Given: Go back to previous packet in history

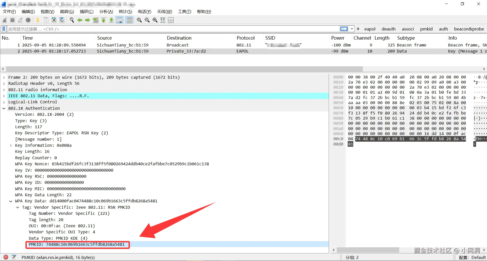Looking at the screenshot, I should (80, 20).
